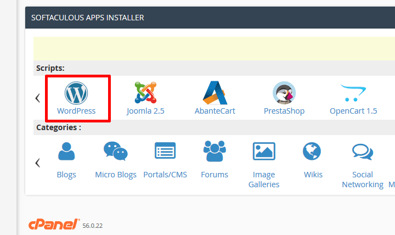395x235 pixels.
Task: Click the PrestaShop penguin icon
Action: (x=284, y=92)
